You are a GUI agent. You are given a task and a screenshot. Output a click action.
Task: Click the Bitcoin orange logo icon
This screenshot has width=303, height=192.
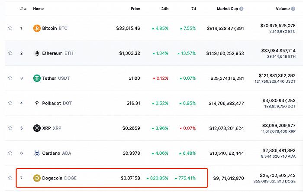37,28
